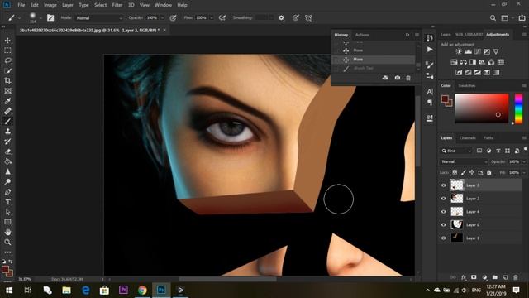529x298 pixels.
Task: Toggle symmetry paint butterfly icon
Action: point(308,18)
